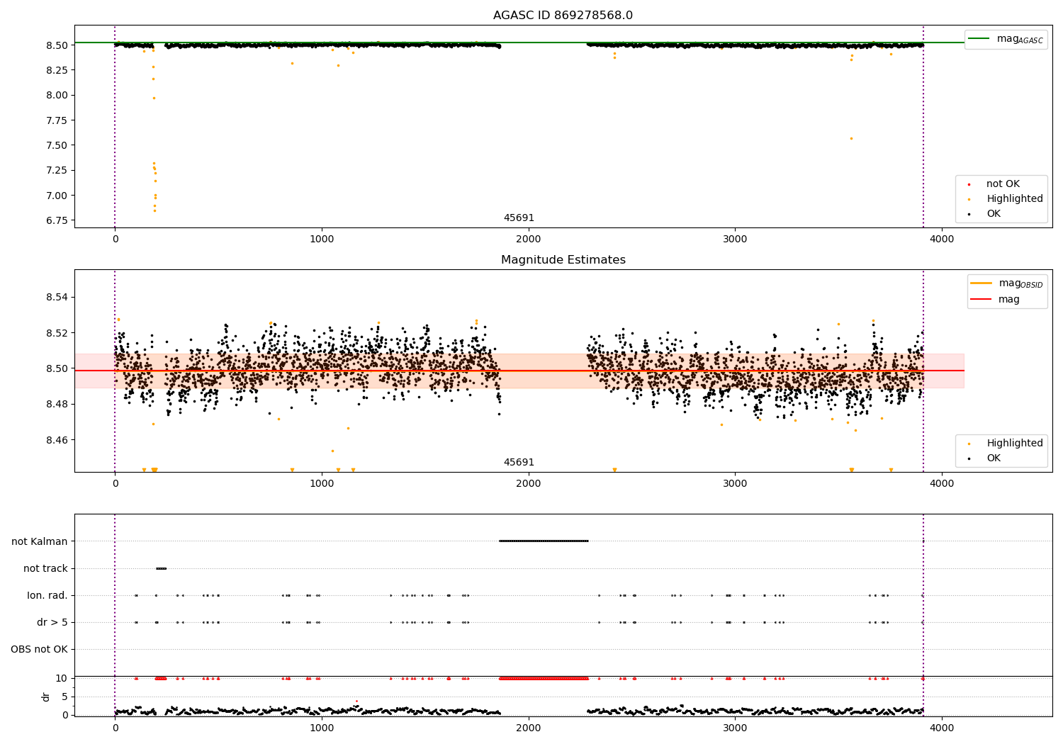Image resolution: width=1063 pixels, height=744 pixels.
Task: Click the 'dr' axis label
Action: point(46,697)
